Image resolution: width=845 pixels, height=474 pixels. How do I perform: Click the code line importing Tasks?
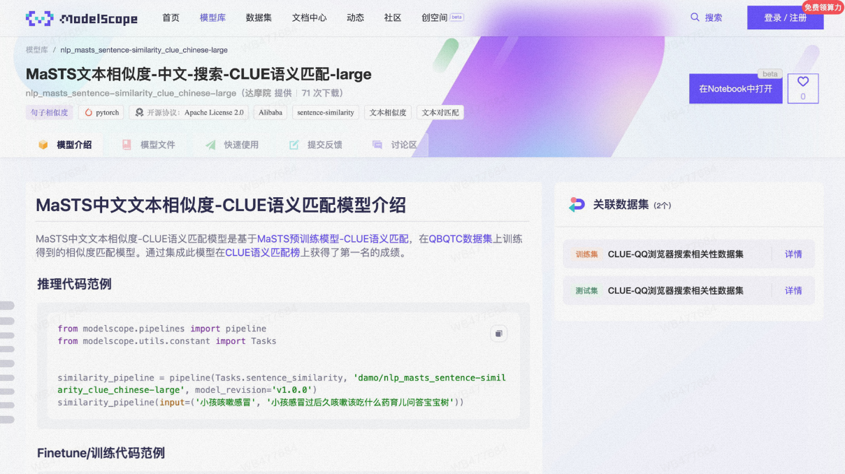167,341
